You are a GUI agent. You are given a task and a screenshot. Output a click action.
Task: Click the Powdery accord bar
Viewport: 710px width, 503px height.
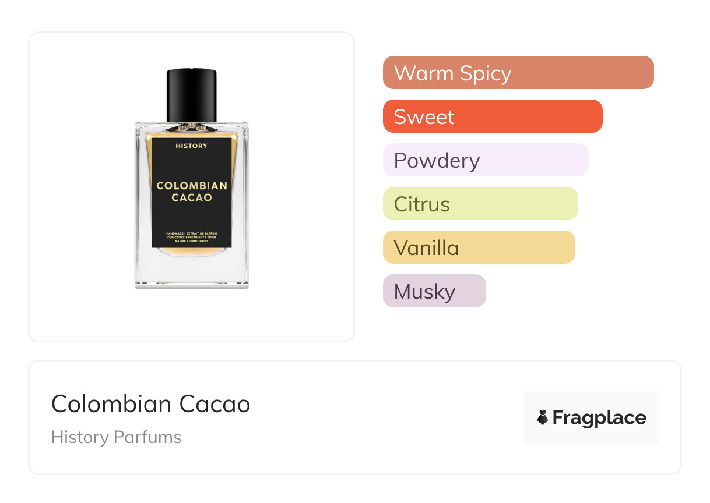click(485, 160)
